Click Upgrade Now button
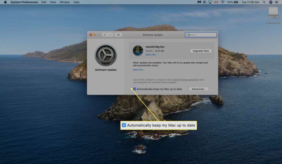This screenshot has height=164, width=282. pos(201,51)
